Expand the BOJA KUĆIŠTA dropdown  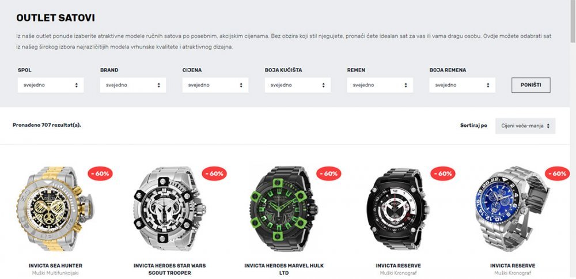[298, 85]
